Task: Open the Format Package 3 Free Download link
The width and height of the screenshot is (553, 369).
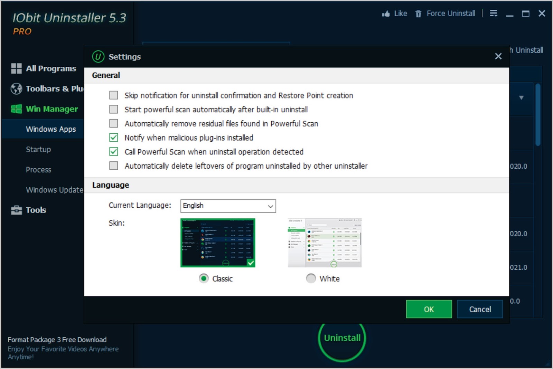Action: (57, 340)
